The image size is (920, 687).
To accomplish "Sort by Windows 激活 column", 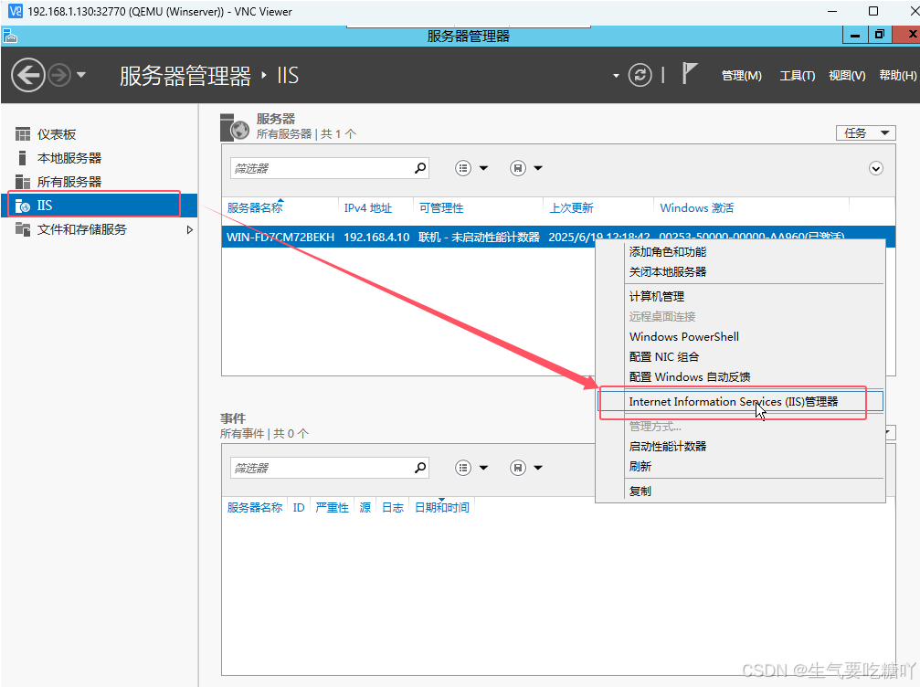I will (696, 207).
